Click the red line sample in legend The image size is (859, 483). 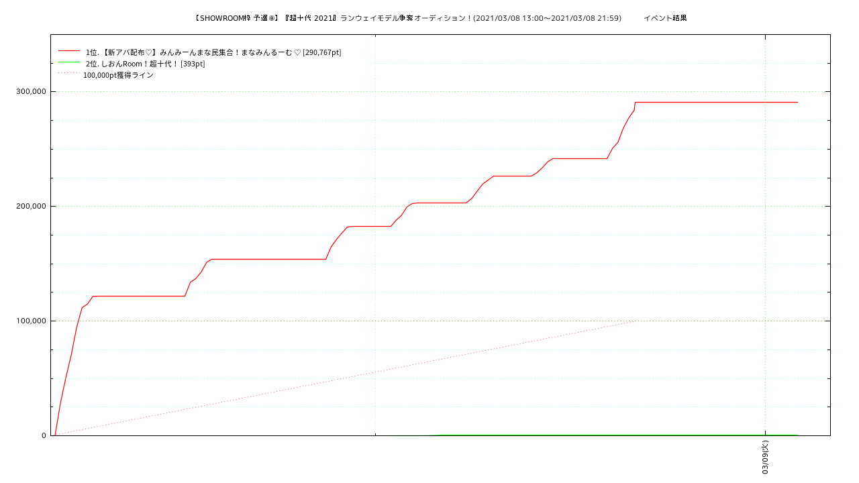coord(69,51)
